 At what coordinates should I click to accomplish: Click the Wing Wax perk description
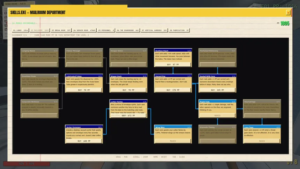coord(173,131)
